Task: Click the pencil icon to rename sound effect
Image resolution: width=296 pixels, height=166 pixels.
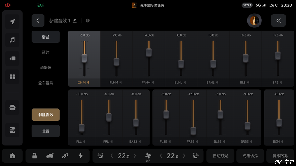Action: [x=74, y=21]
